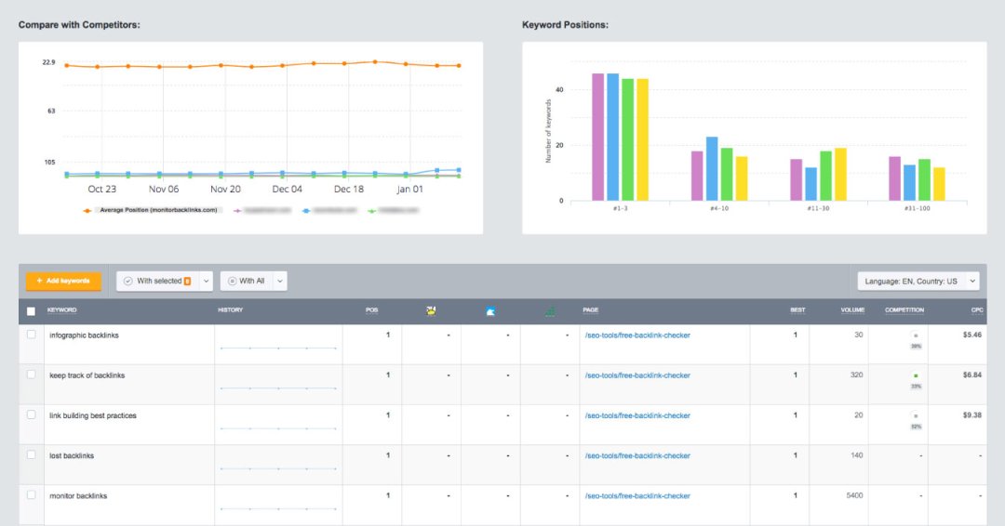The image size is (1005, 526).
Task: Select the infographic backlinks row checkbox
Action: point(32,335)
